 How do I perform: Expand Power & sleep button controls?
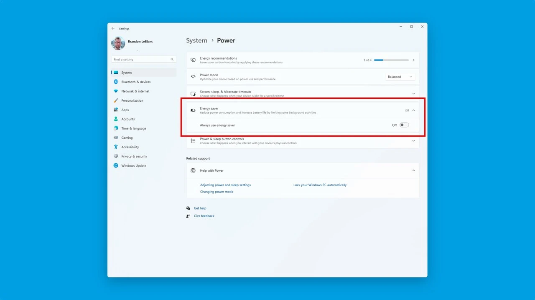413,141
